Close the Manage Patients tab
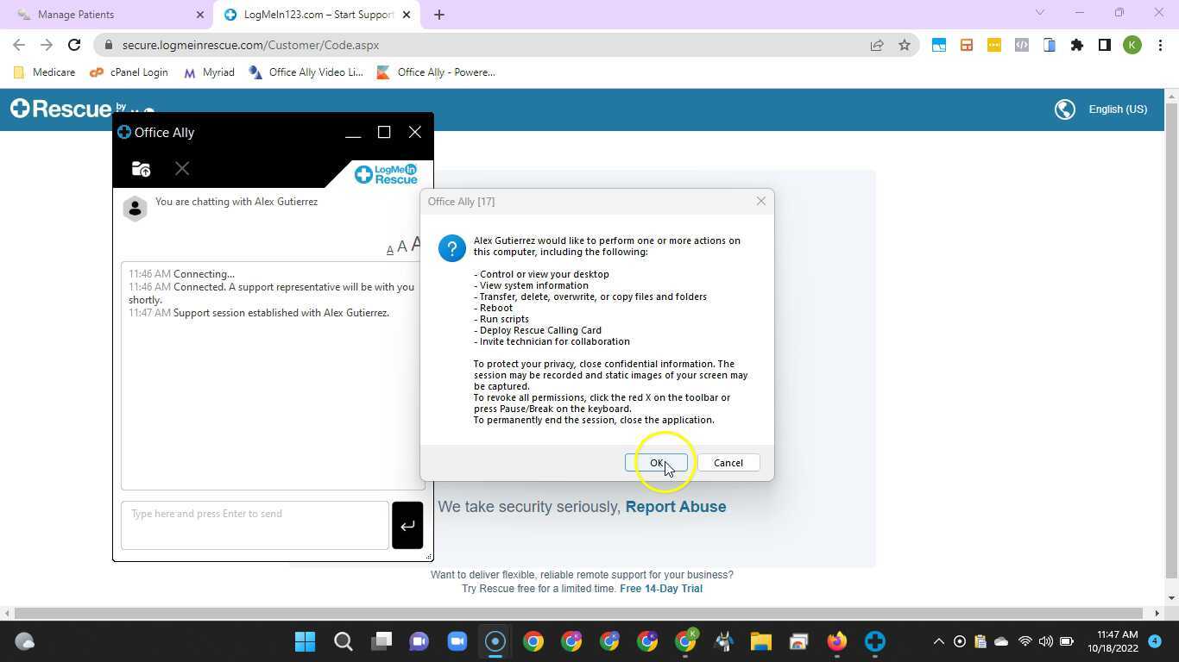 coord(199,15)
